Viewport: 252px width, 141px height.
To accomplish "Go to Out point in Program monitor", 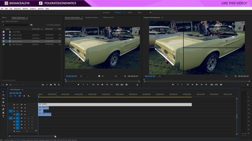I will click(x=206, y=85).
